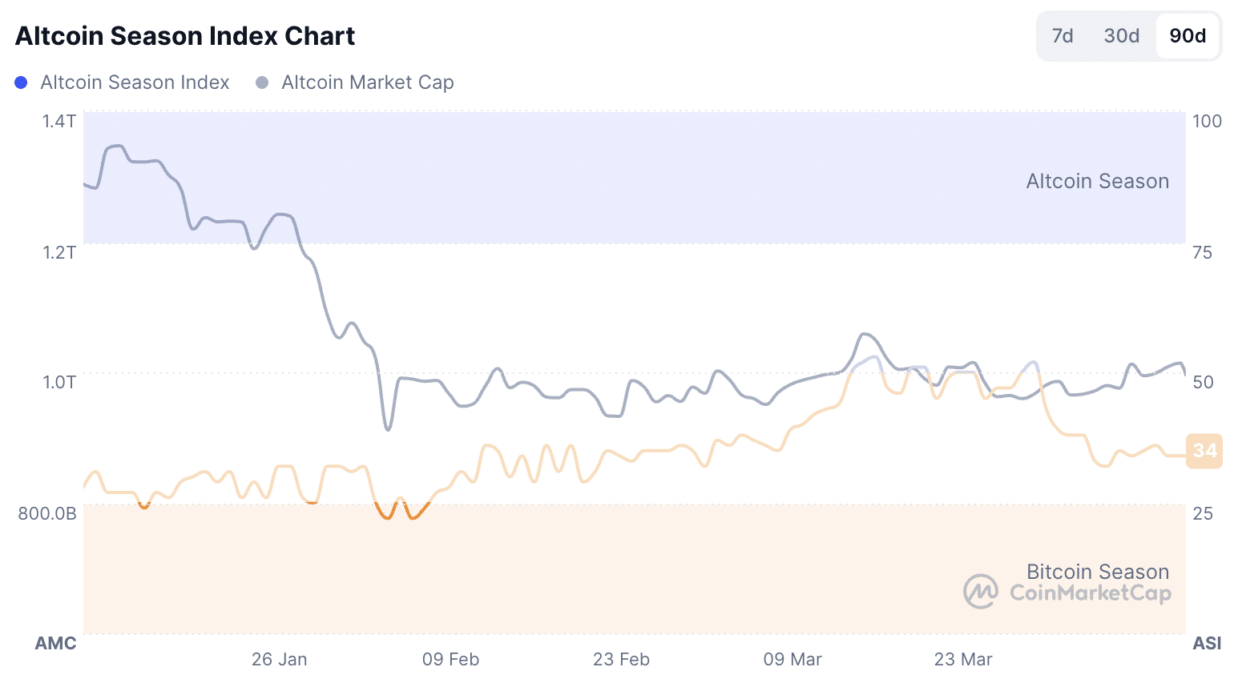Screen dimensions: 1242x687
Task: Select the 30d time range tab
Action: (x=1121, y=36)
